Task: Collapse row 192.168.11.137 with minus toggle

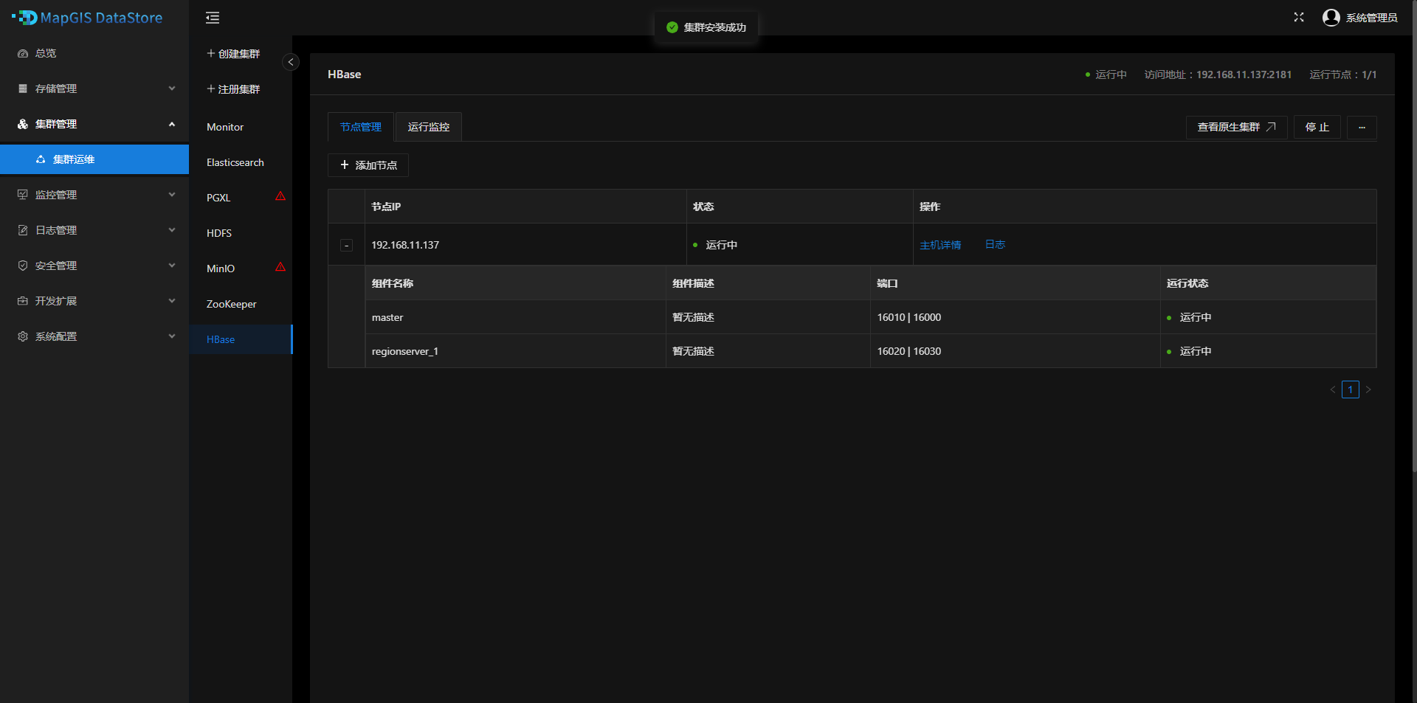Action: click(x=346, y=245)
